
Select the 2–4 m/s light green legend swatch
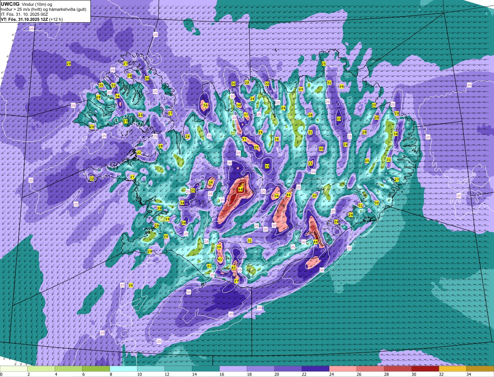tap(41, 369)
